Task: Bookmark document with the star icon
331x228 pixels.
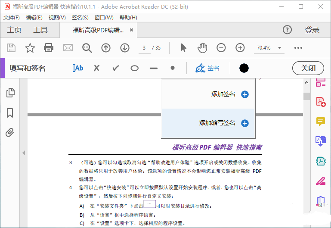Action: 30,48
